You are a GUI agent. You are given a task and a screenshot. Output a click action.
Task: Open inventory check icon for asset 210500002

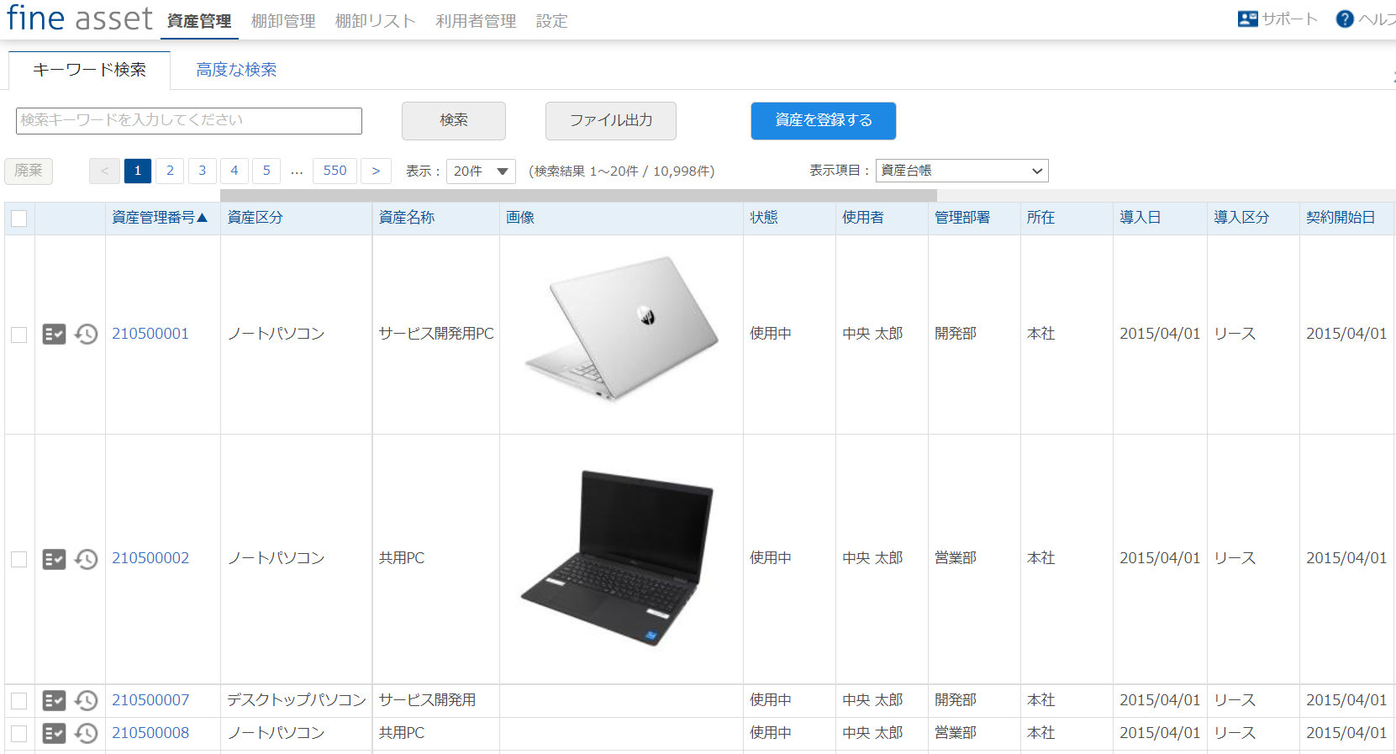tap(54, 559)
